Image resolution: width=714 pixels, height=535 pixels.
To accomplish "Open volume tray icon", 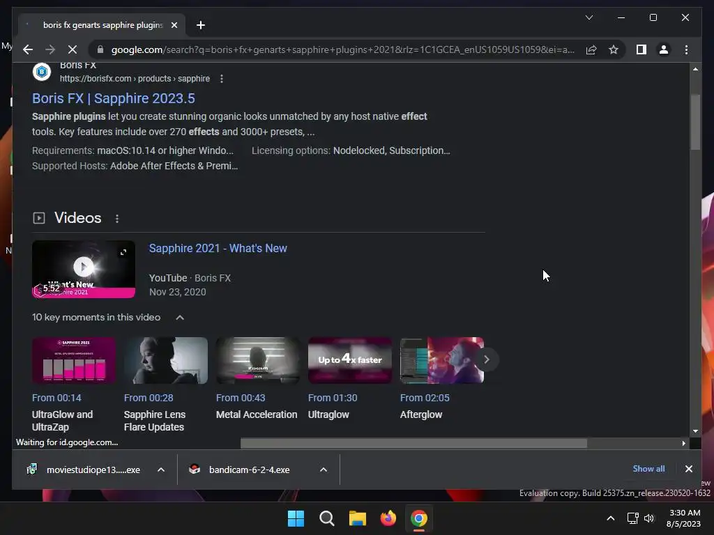I will (649, 518).
